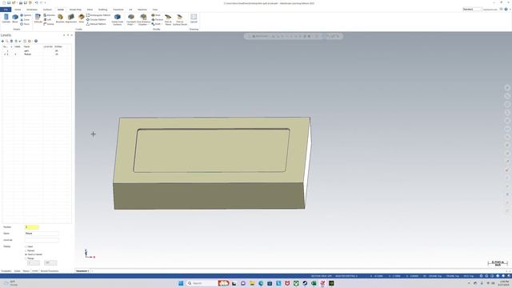Click the Windows Start button
Image resolution: width=512 pixels, height=288 pixels.
tap(181, 283)
